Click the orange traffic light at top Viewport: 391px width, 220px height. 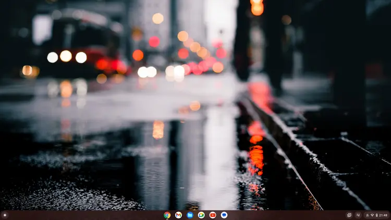(x=257, y=8)
